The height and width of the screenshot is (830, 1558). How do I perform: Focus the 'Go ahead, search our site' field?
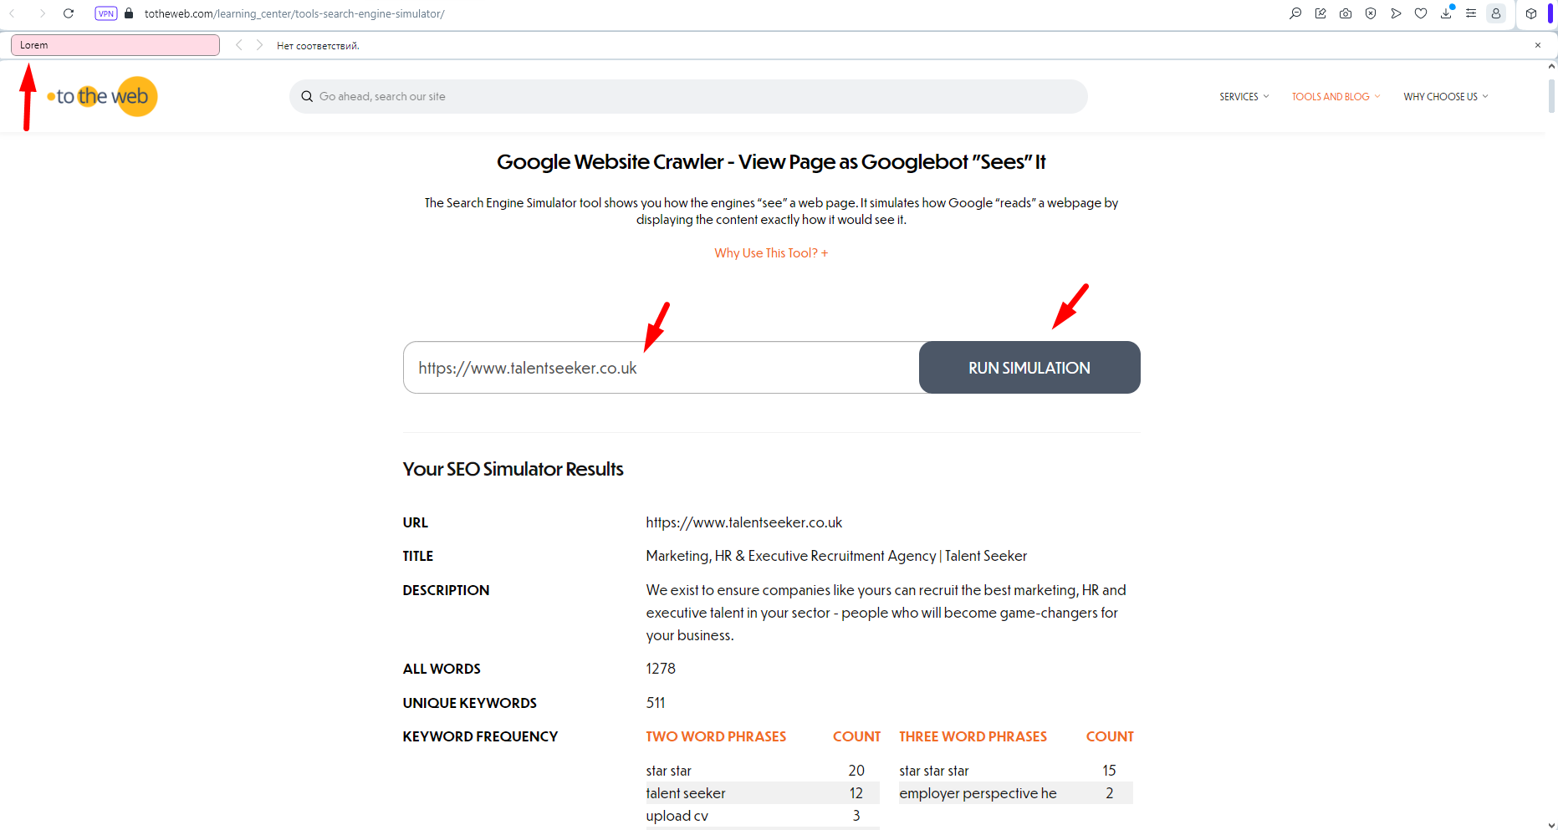[688, 97]
